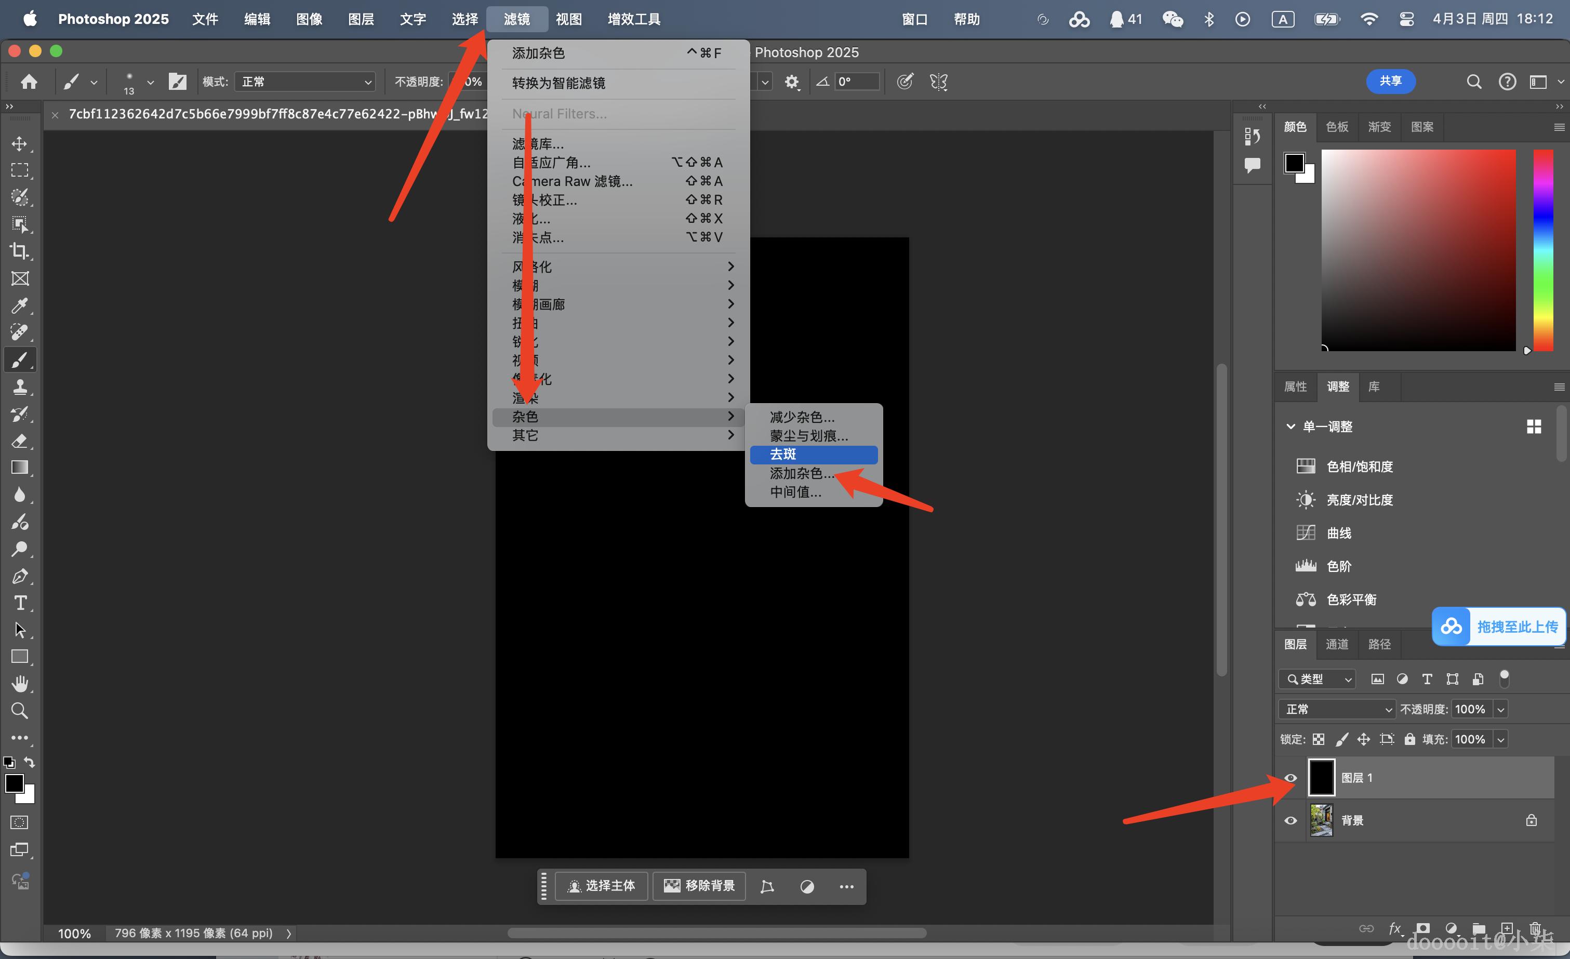Collapse the 单一调整 section
This screenshot has height=959, width=1570.
click(1291, 427)
